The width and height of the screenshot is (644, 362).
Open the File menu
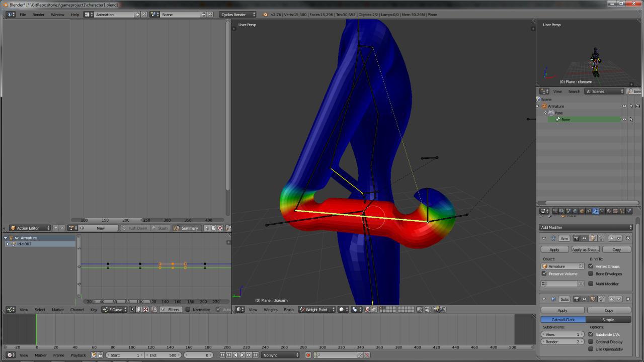pos(23,15)
